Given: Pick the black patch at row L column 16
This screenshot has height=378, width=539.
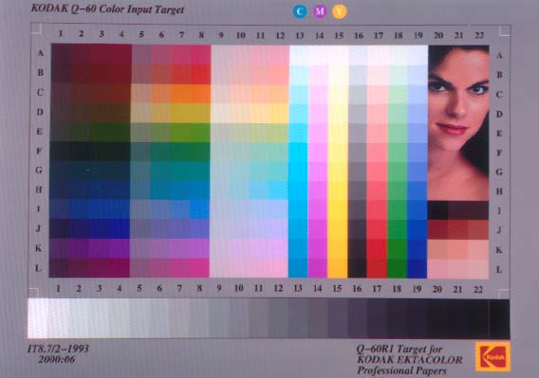Looking at the screenshot, I should [357, 268].
